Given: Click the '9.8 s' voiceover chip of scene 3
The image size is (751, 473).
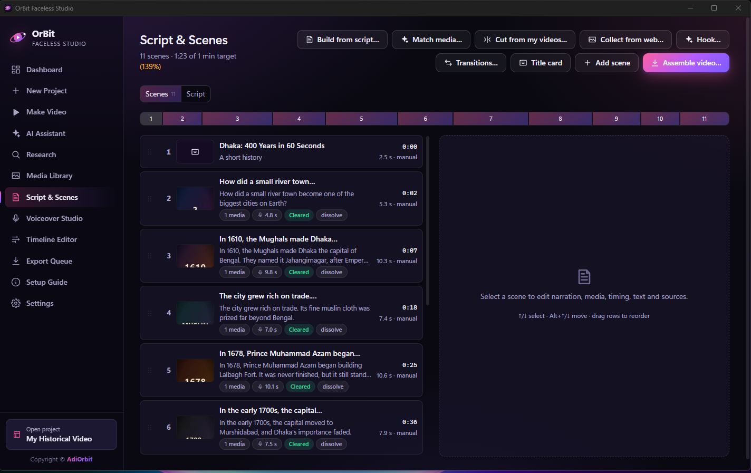Looking at the screenshot, I should 267,272.
